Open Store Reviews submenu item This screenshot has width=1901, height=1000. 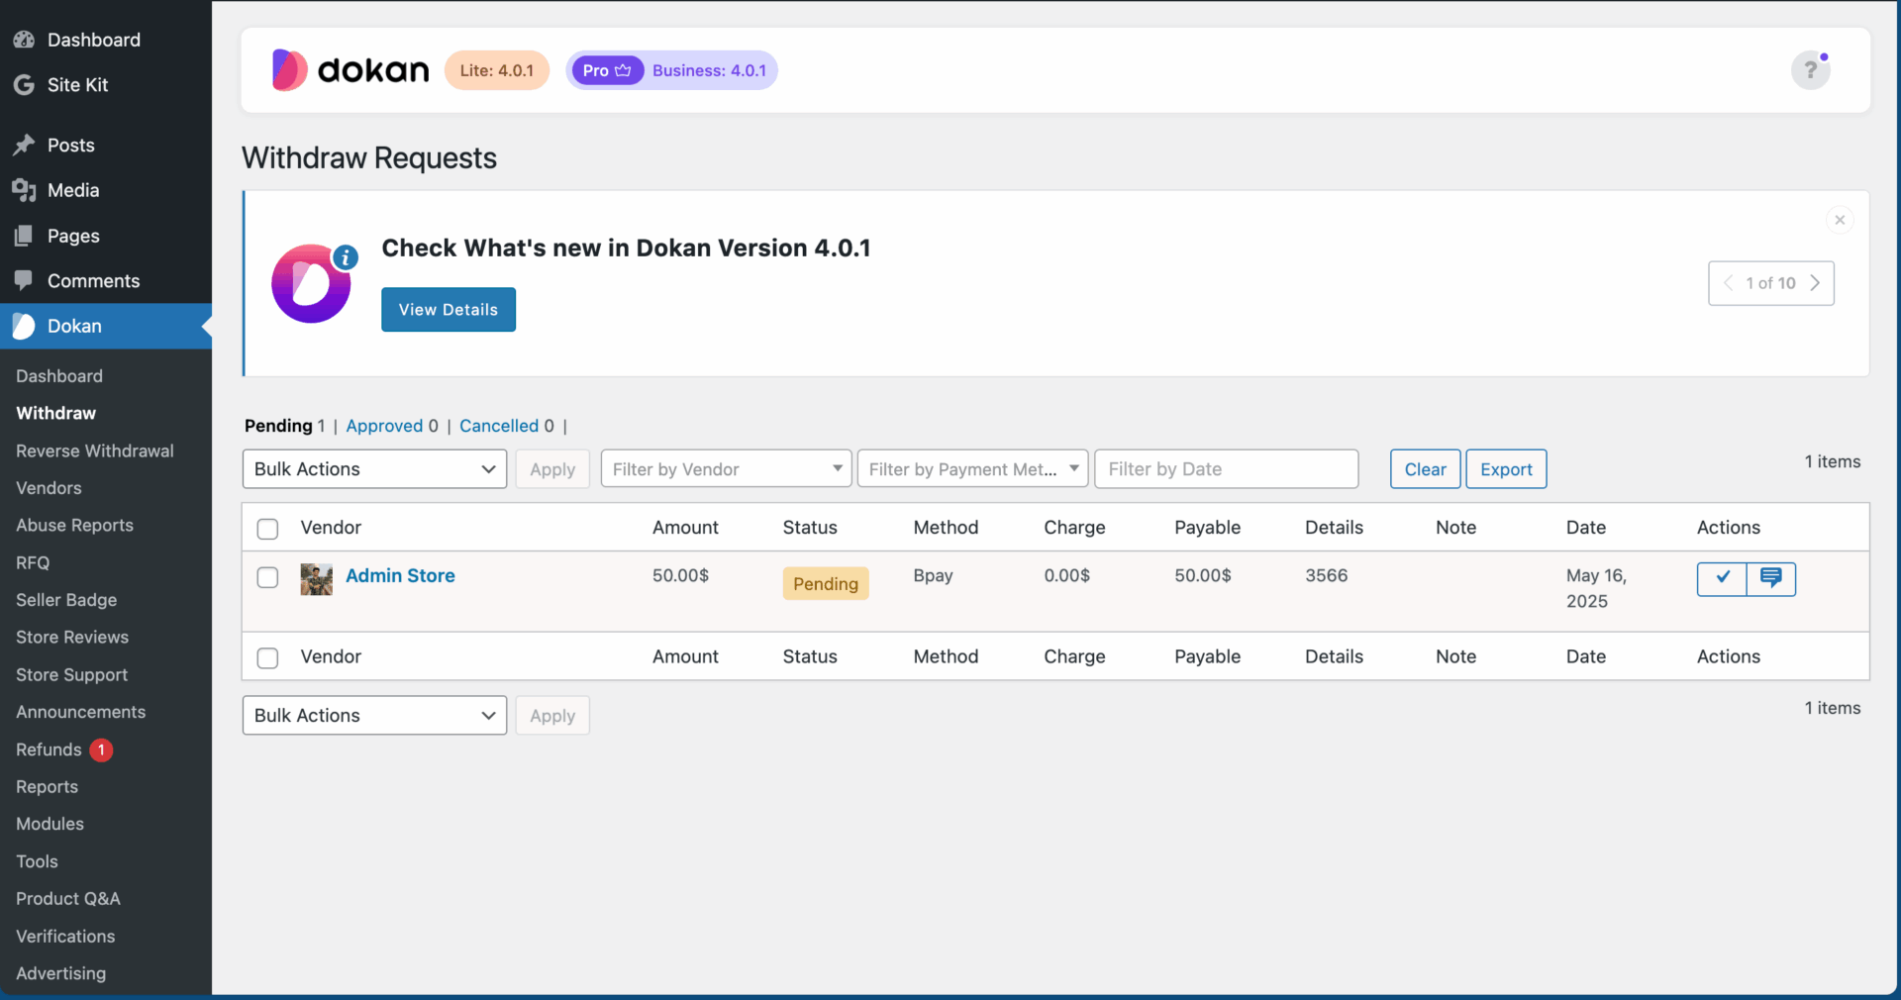pyautogui.click(x=72, y=638)
